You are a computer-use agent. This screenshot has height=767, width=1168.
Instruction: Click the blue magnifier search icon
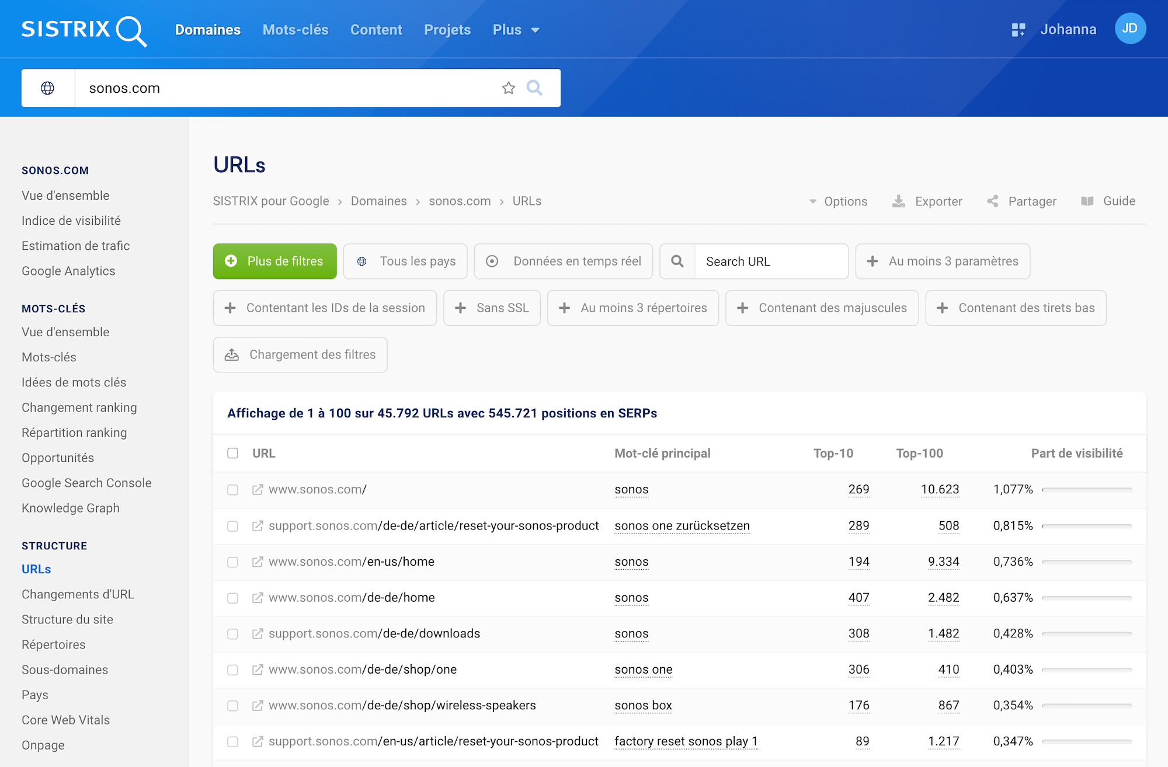pyautogui.click(x=534, y=88)
